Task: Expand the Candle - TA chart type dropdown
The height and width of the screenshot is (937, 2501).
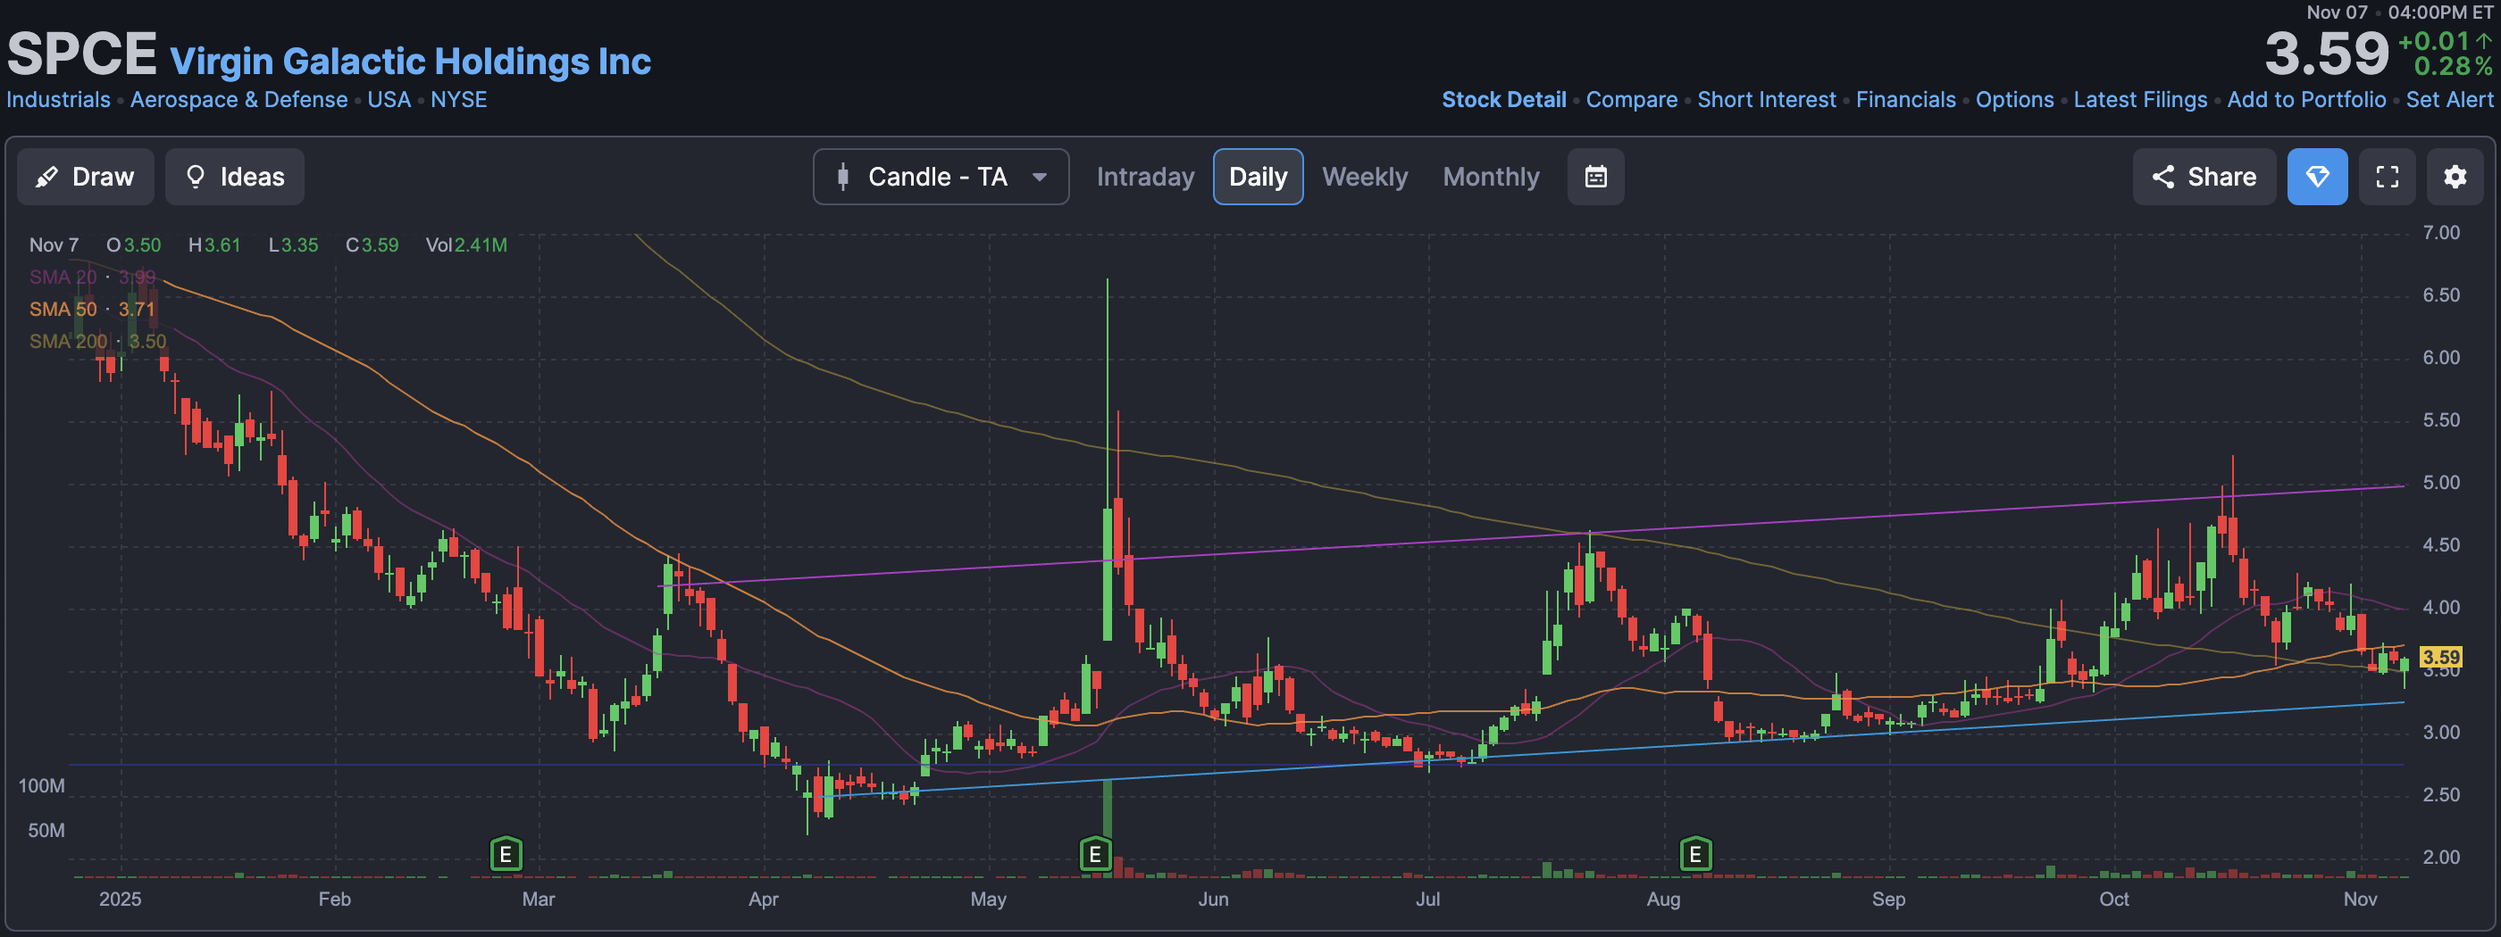Action: point(941,177)
